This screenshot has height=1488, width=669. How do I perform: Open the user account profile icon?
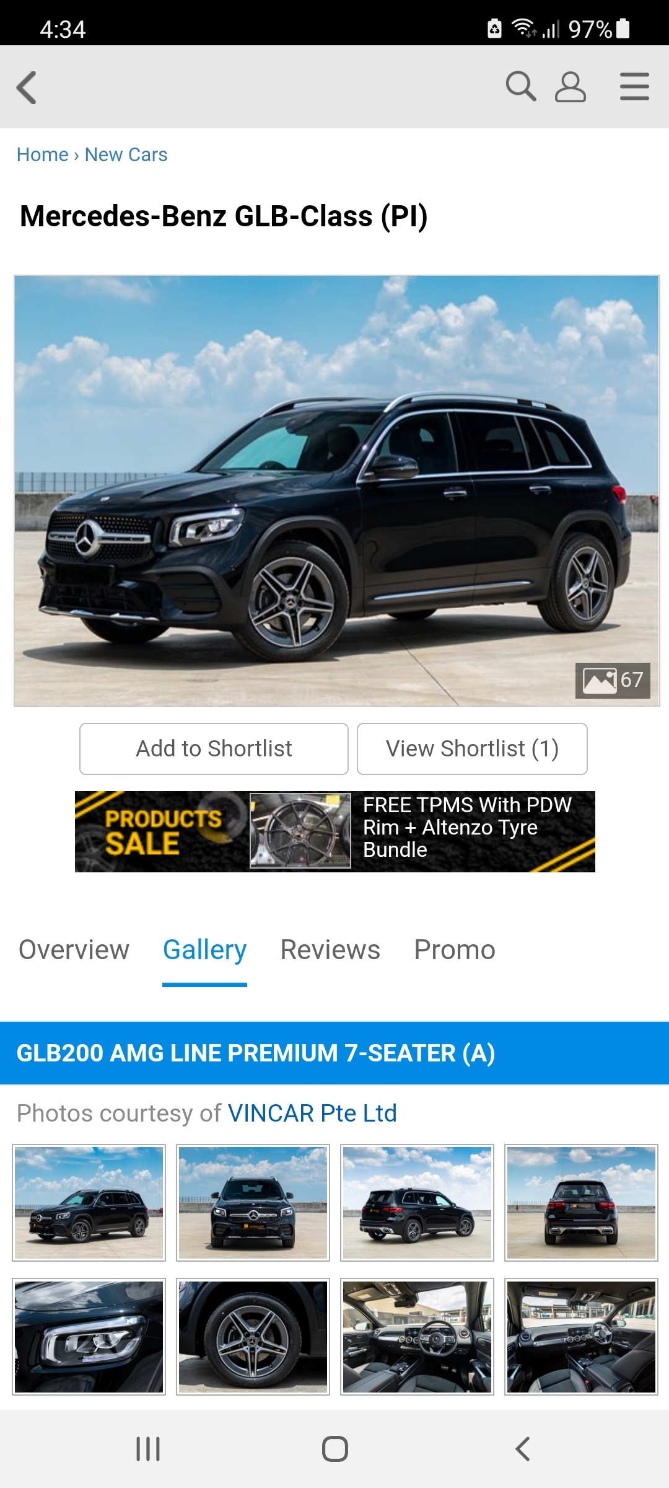(x=570, y=87)
